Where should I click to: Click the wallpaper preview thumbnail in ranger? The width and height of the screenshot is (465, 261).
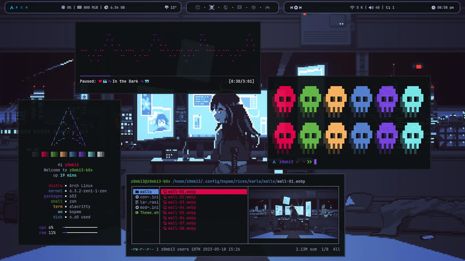click(293, 215)
